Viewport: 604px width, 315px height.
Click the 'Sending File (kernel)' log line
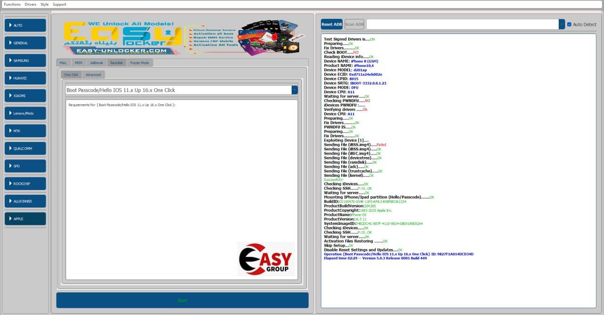pyautogui.click(x=349, y=175)
